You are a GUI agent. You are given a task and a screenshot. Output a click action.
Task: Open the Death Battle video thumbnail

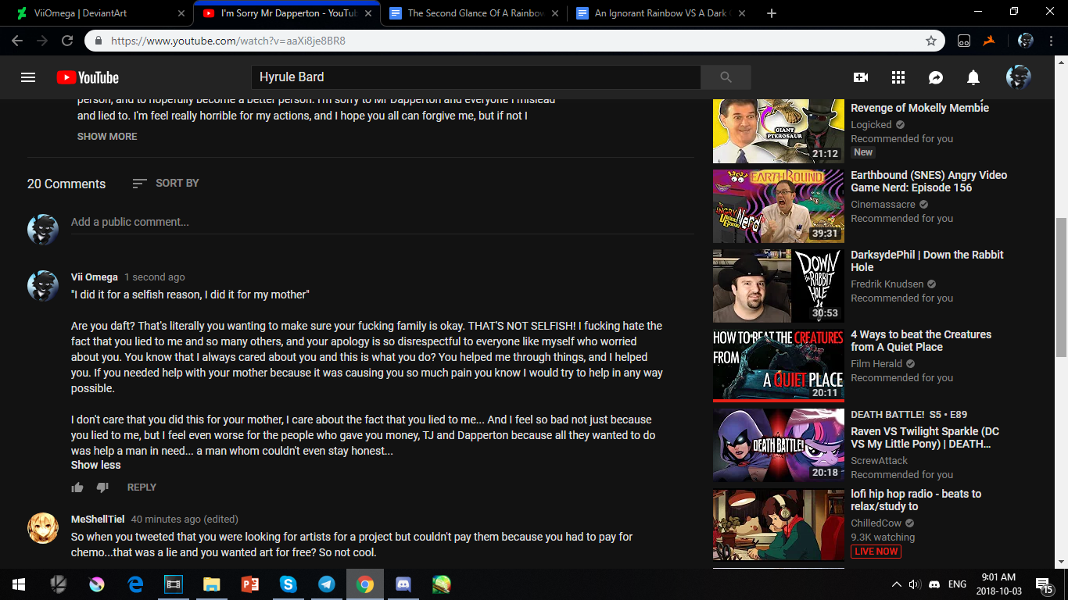779,445
